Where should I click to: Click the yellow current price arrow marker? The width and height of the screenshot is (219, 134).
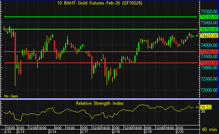(x=197, y=36)
